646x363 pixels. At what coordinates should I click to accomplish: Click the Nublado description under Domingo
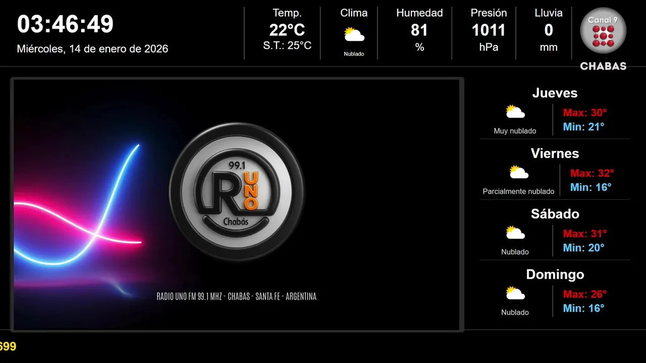coord(515,313)
